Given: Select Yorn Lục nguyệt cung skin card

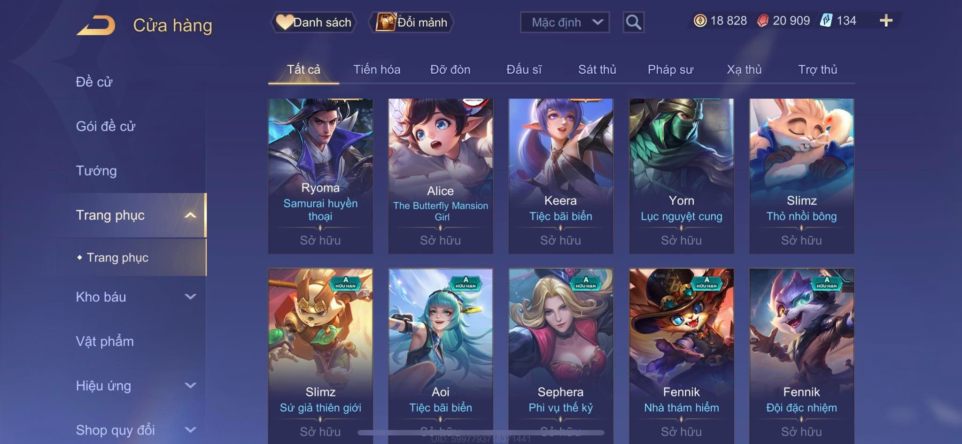Looking at the screenshot, I should tap(681, 176).
